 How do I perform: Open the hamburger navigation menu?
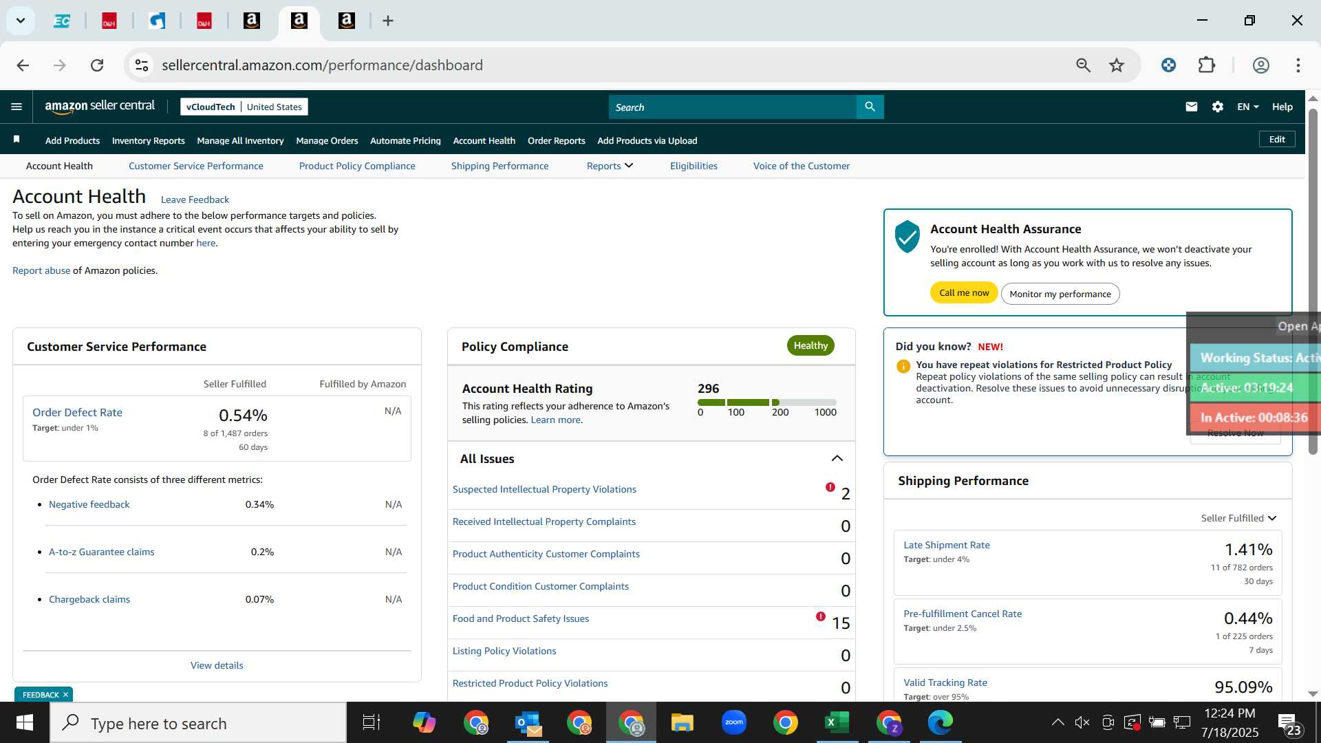(x=17, y=107)
